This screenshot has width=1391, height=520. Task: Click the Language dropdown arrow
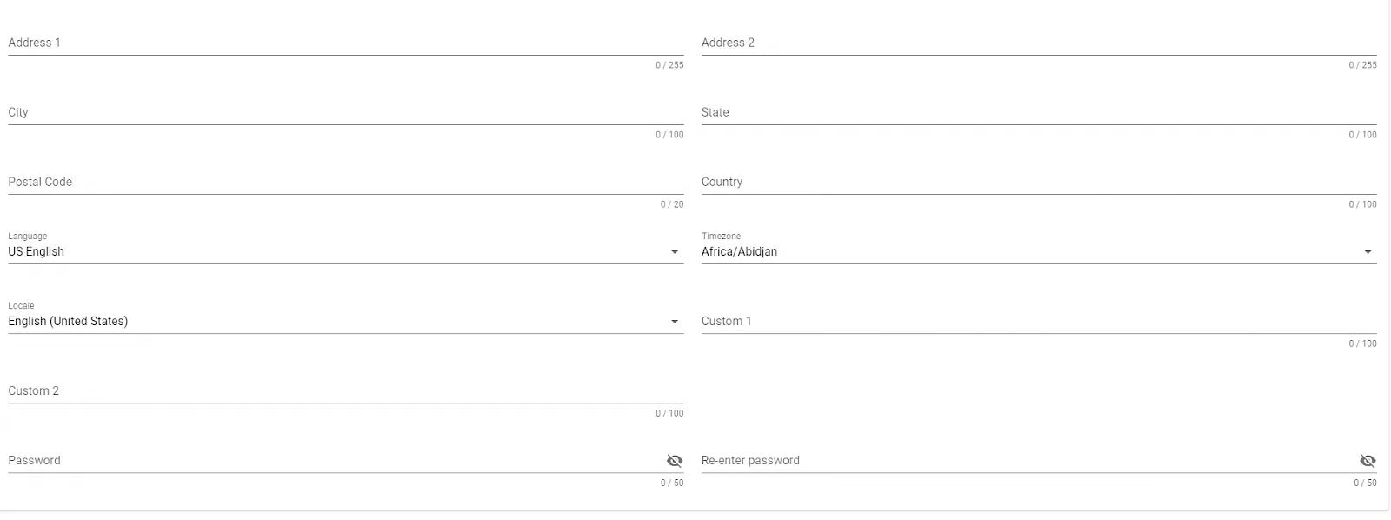pyautogui.click(x=676, y=251)
